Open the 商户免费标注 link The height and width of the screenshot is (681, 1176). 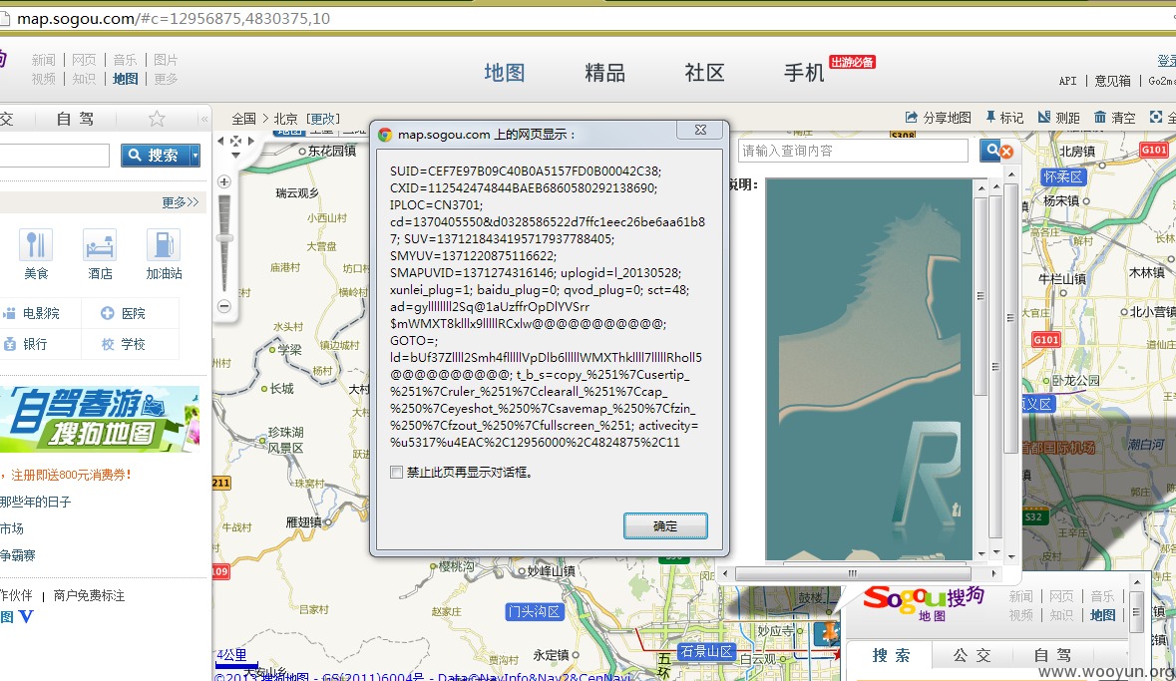tap(89, 595)
